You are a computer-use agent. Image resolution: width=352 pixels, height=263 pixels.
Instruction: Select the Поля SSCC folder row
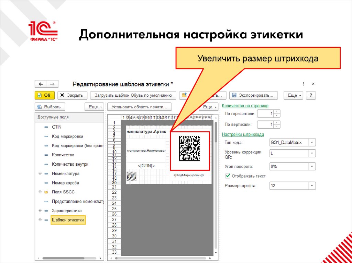coord(63,192)
